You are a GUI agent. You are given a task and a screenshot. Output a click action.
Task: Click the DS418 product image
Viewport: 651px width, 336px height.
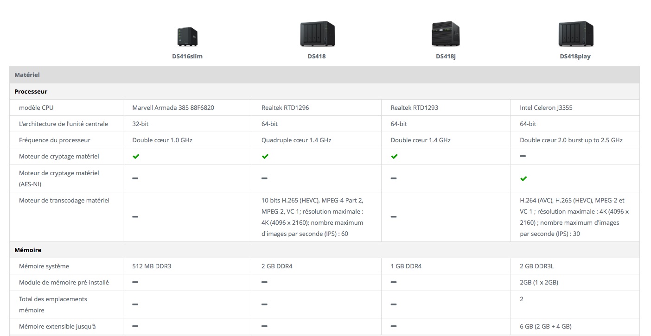click(317, 34)
